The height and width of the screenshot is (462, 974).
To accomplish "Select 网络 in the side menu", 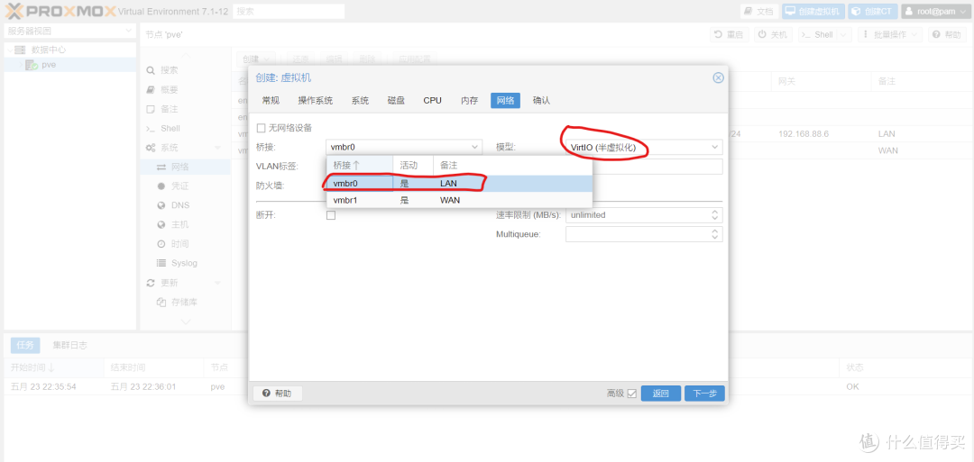I will coord(185,167).
